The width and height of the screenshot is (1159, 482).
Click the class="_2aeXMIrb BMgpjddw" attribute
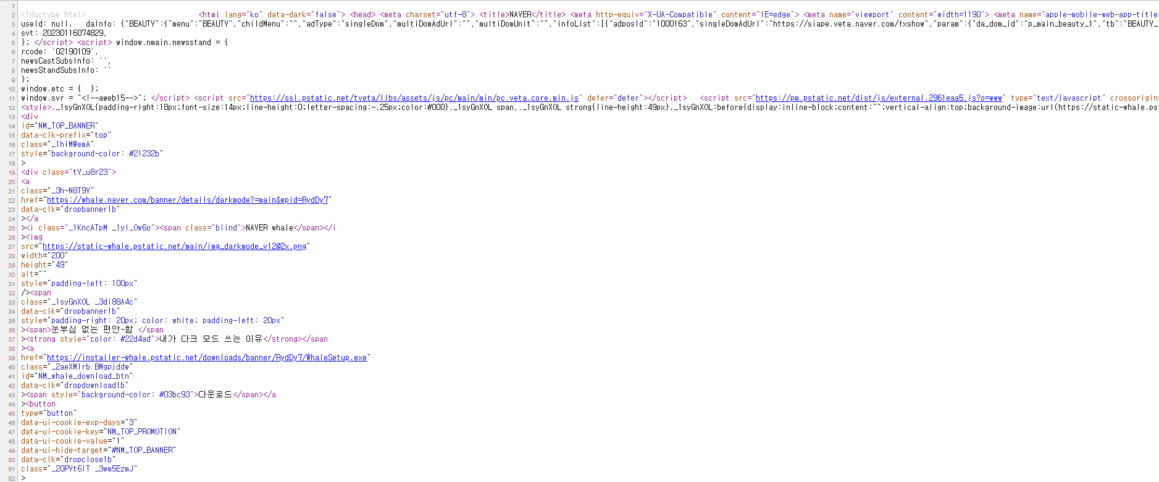(x=77, y=366)
